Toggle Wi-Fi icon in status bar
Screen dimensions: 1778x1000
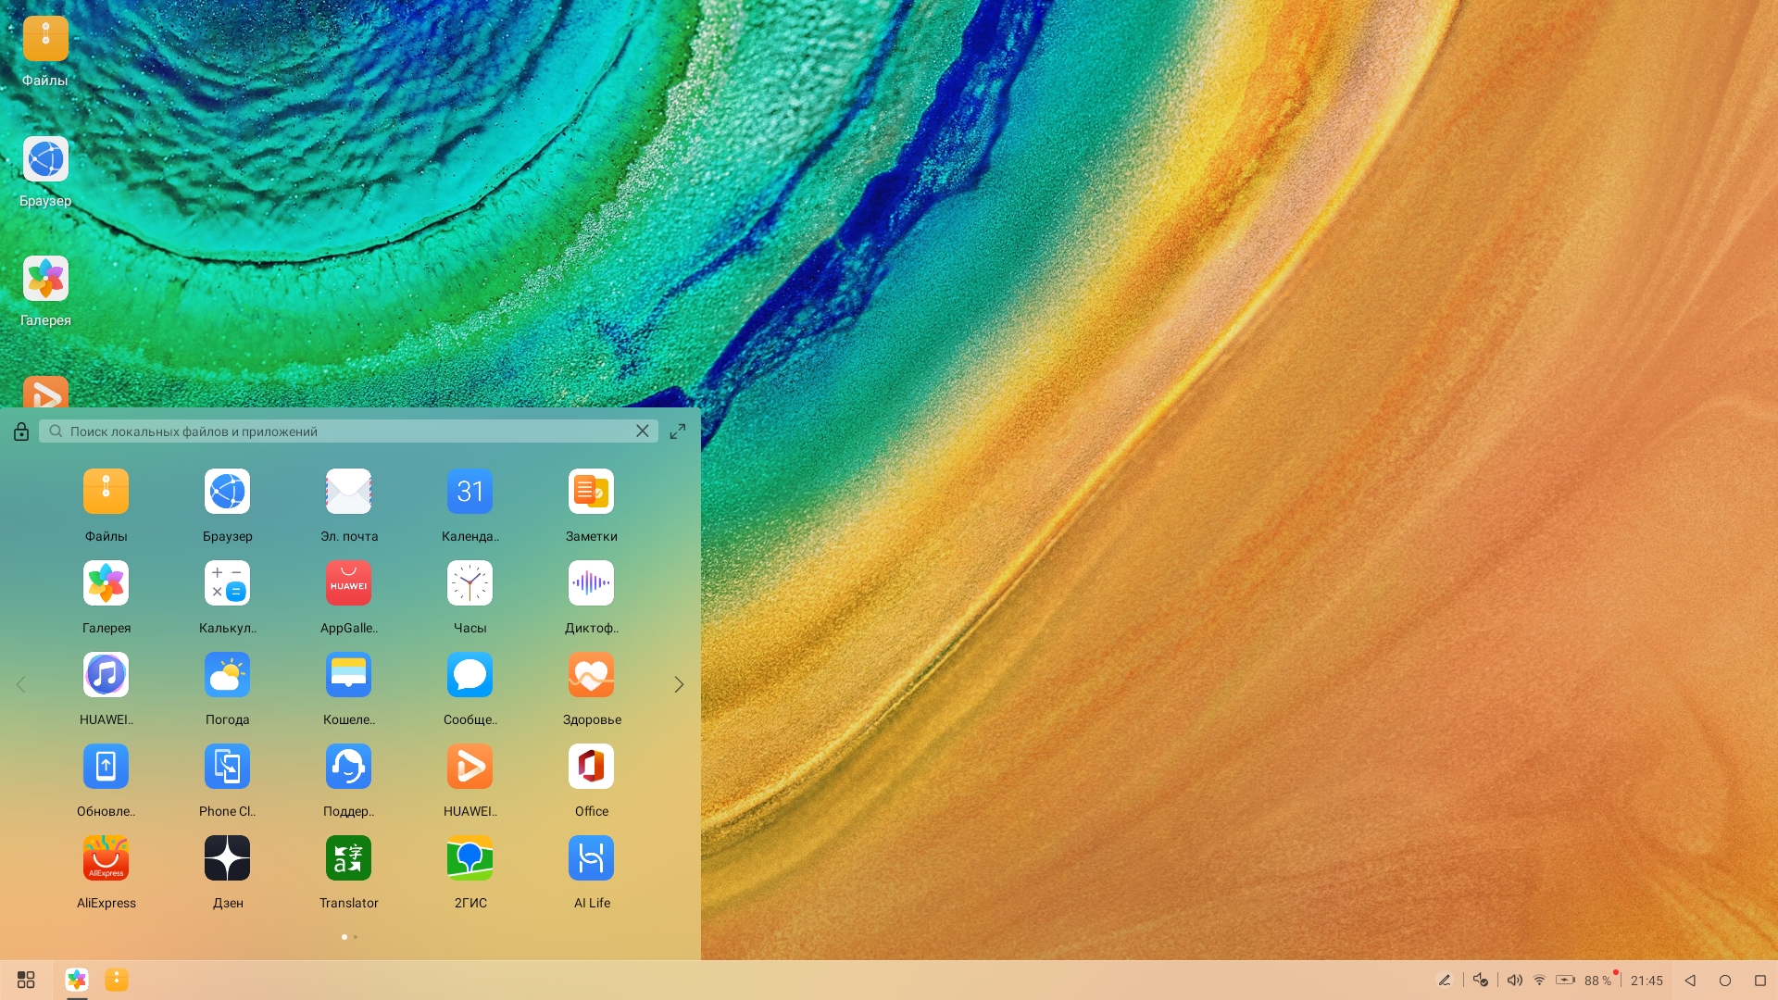point(1539,980)
